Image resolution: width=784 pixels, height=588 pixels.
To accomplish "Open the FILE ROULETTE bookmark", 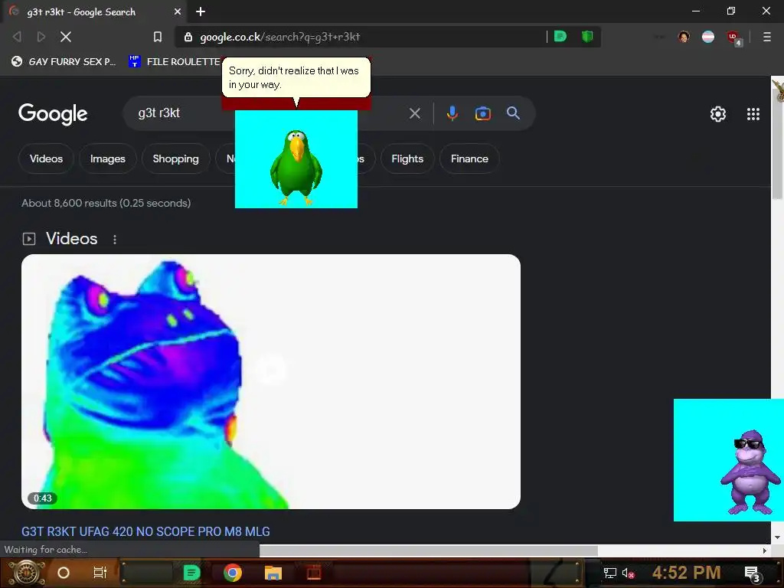I will click(x=174, y=61).
